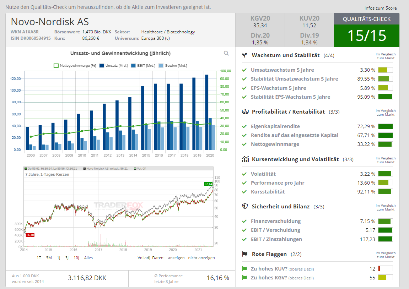Click the shield icon beside Sicherheit und Bilanz
The width and height of the screenshot is (409, 289).
click(x=244, y=206)
